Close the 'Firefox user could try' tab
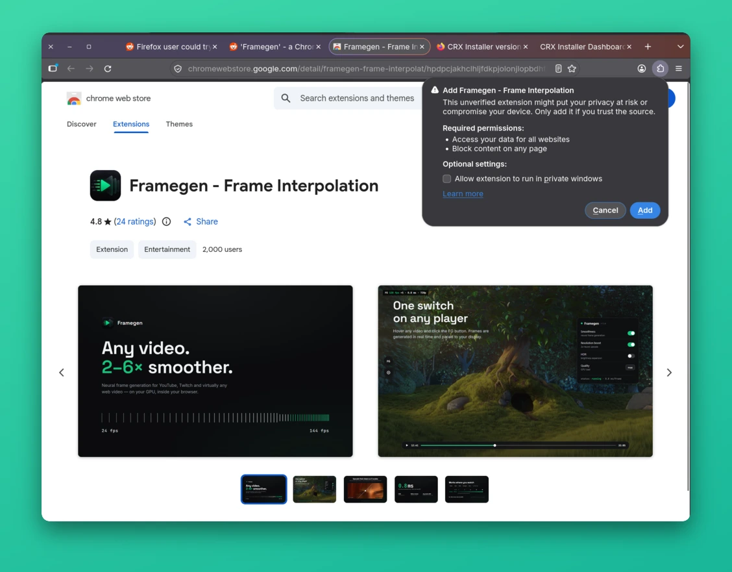This screenshot has width=732, height=572. tap(215, 47)
